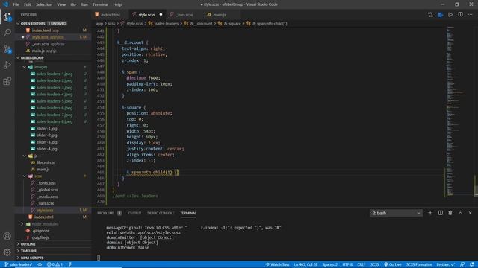Open the Terminal menu
The height and width of the screenshot is (268, 478).
point(100,4)
